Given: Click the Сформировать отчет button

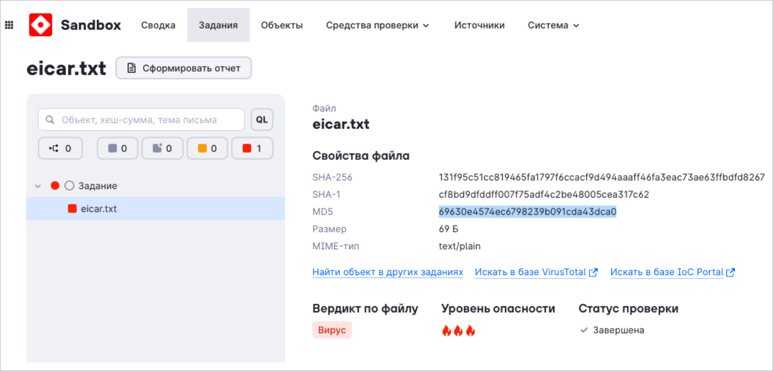Looking at the screenshot, I should pyautogui.click(x=183, y=68).
